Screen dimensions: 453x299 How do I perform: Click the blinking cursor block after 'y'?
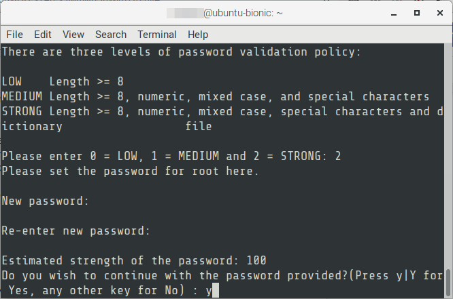click(216, 290)
